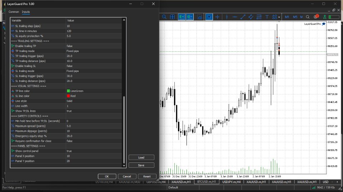The width and height of the screenshot is (343, 192).
Task: Select the text label tool
Action: pyautogui.click(x=267, y=17)
